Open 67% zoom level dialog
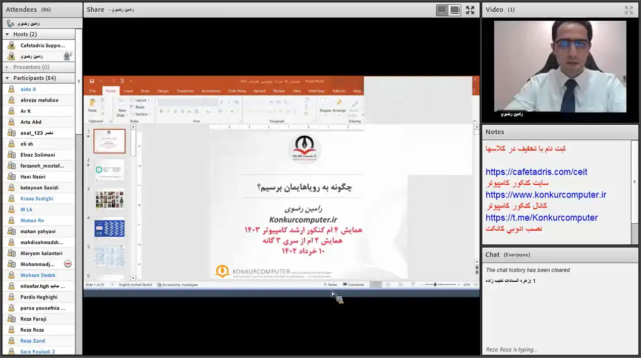641x358 pixels. click(467, 285)
